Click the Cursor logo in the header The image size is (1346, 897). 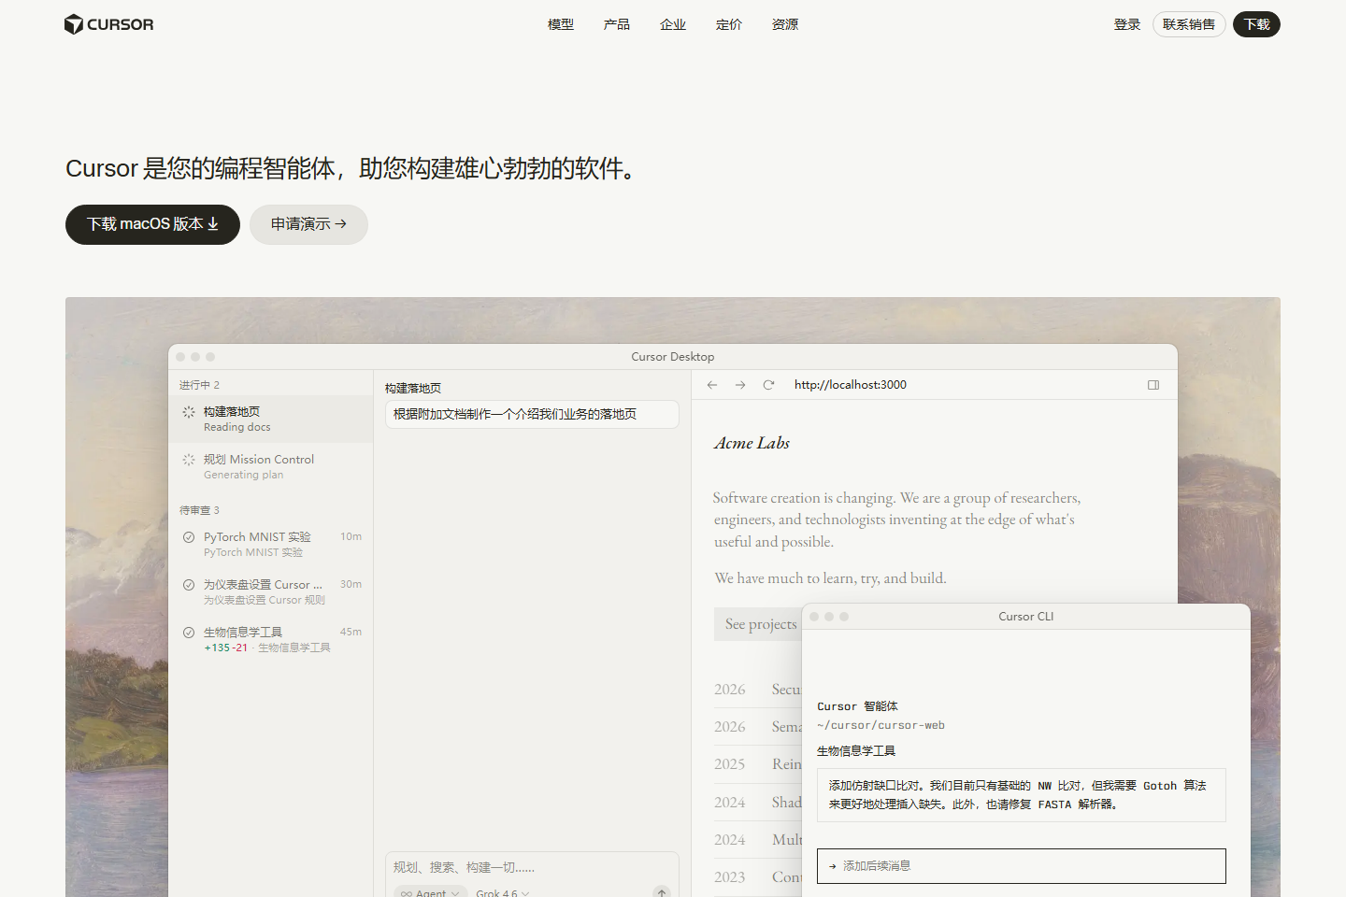pyautogui.click(x=108, y=24)
